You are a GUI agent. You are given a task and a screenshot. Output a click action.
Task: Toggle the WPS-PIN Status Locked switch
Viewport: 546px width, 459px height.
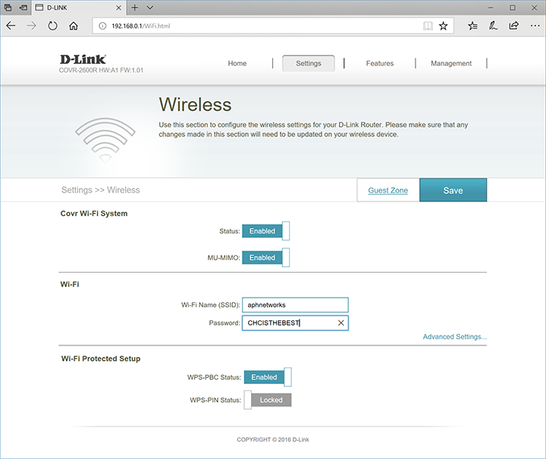267,400
